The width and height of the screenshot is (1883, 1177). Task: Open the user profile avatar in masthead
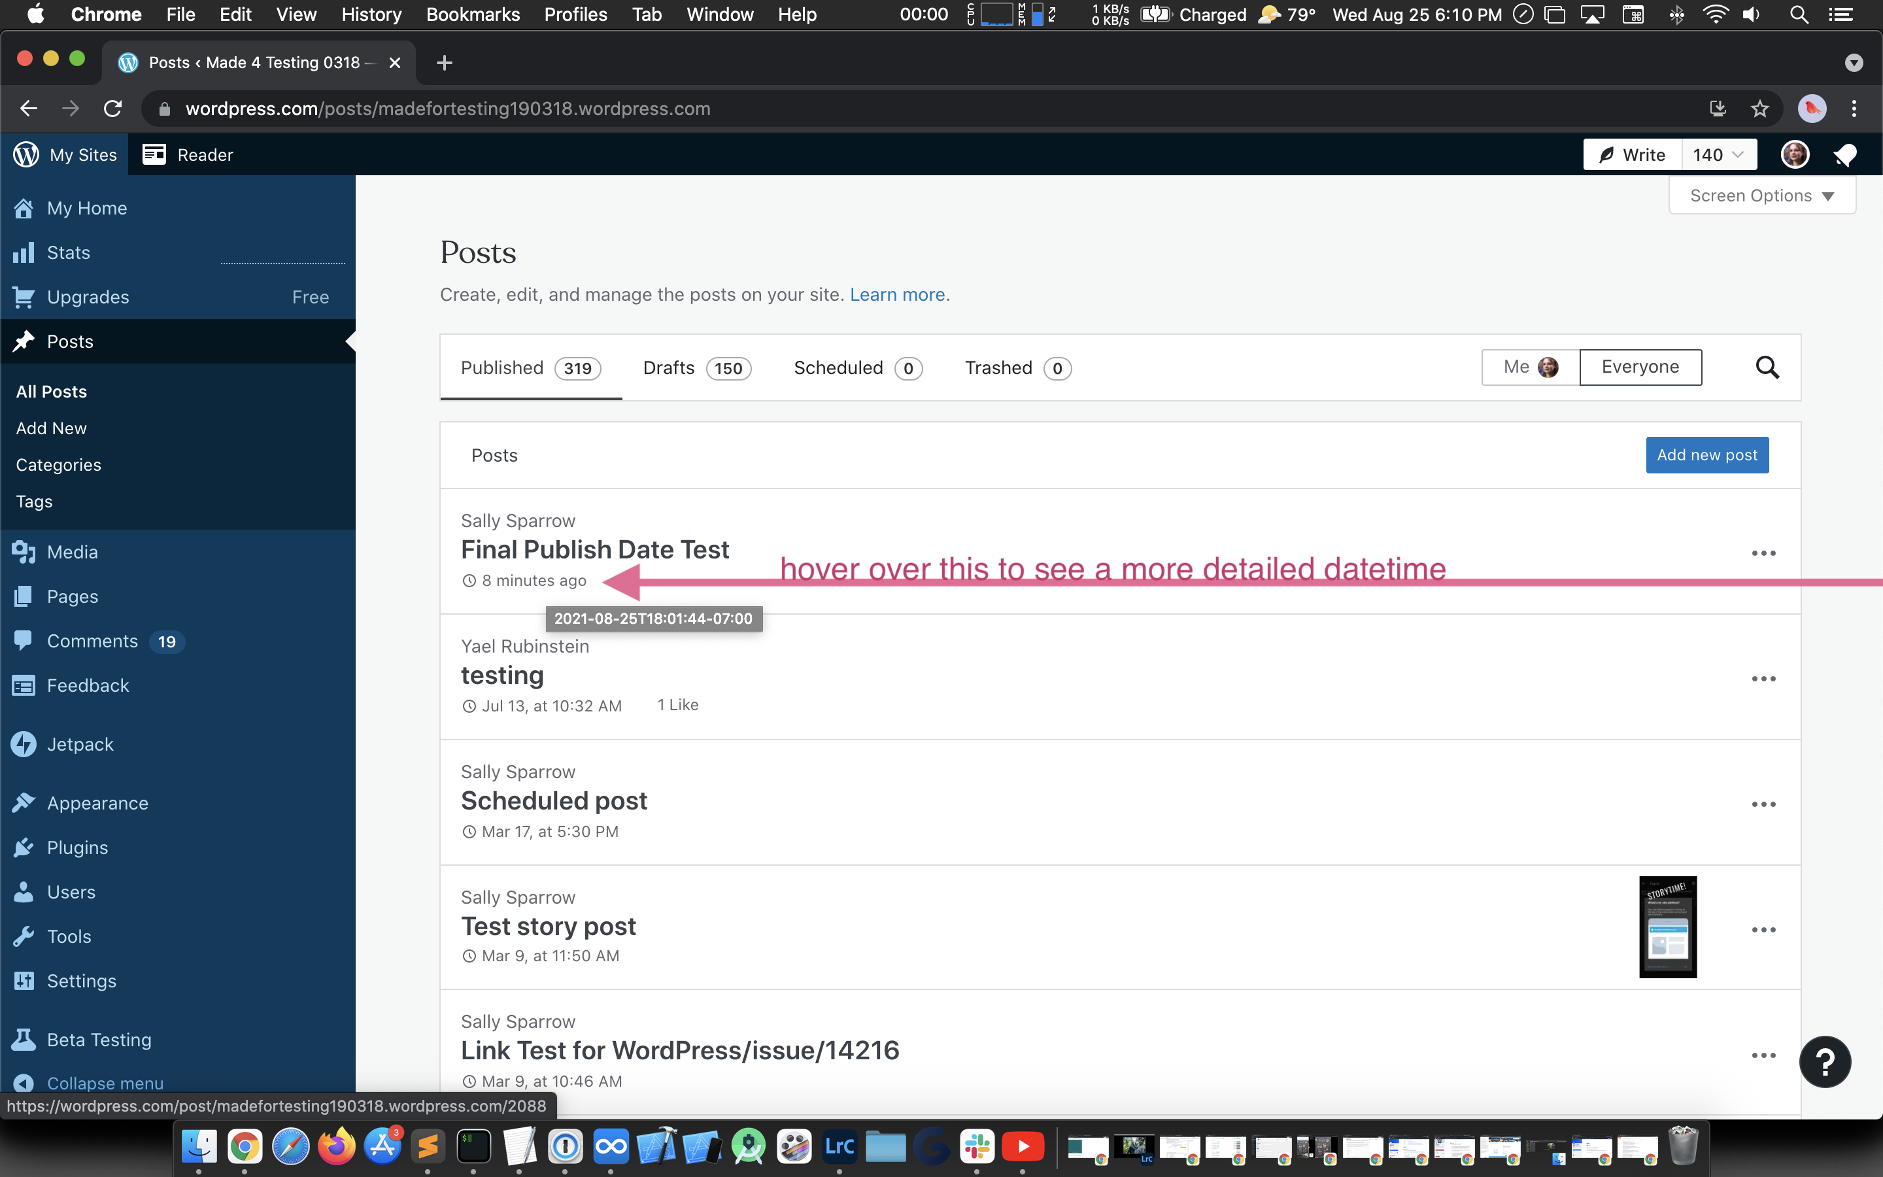(1794, 155)
